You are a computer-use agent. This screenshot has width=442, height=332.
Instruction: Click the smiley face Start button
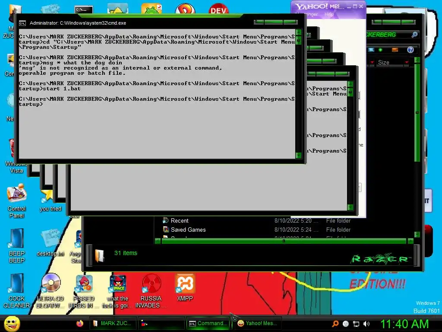click(12, 323)
